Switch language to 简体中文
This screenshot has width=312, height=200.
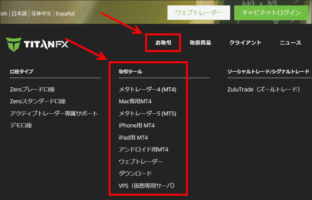41,14
